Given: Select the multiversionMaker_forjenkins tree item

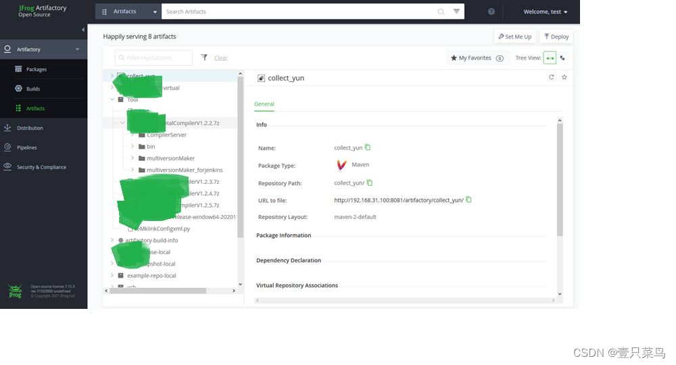Looking at the screenshot, I should 185,170.
